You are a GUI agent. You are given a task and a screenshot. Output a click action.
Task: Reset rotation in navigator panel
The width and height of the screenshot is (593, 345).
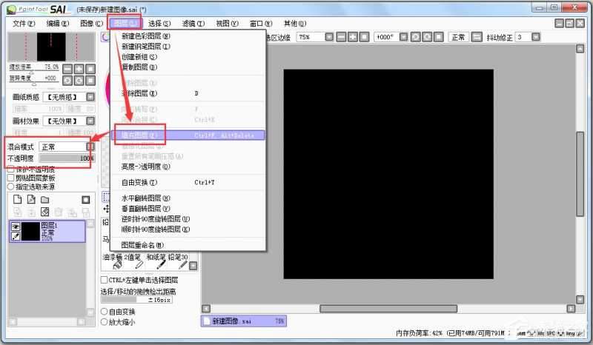tap(90, 81)
